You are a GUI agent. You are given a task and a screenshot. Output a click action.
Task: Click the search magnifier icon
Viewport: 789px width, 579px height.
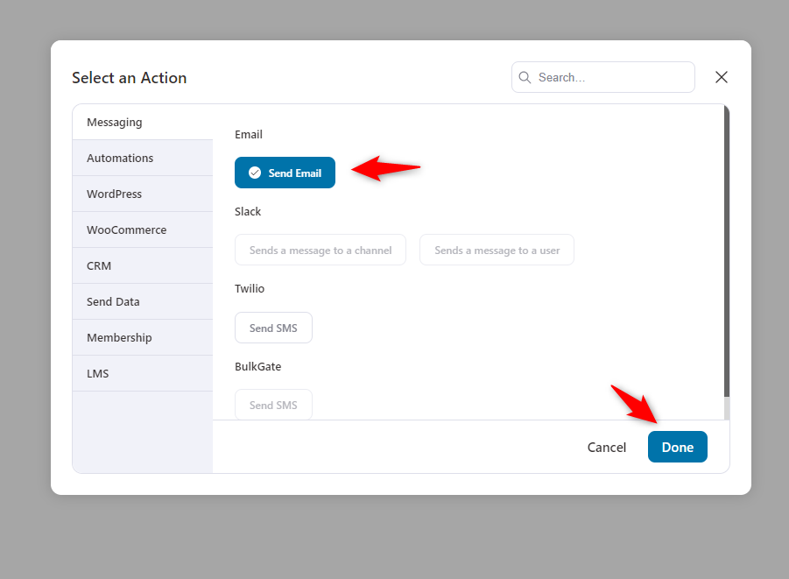coord(525,77)
